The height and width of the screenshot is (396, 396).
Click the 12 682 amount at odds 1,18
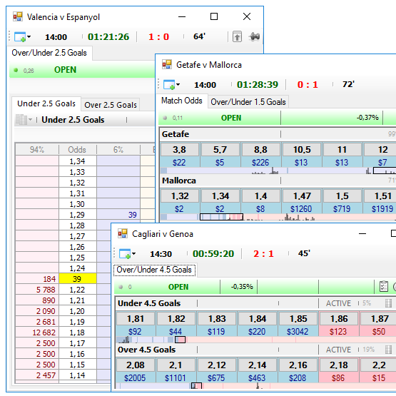click(x=44, y=332)
